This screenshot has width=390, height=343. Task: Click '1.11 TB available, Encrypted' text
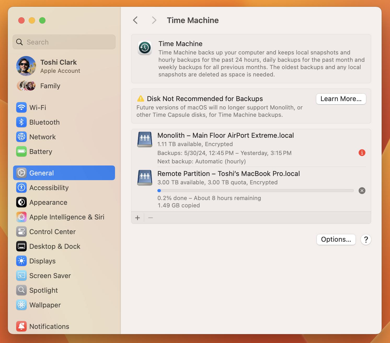coord(195,144)
